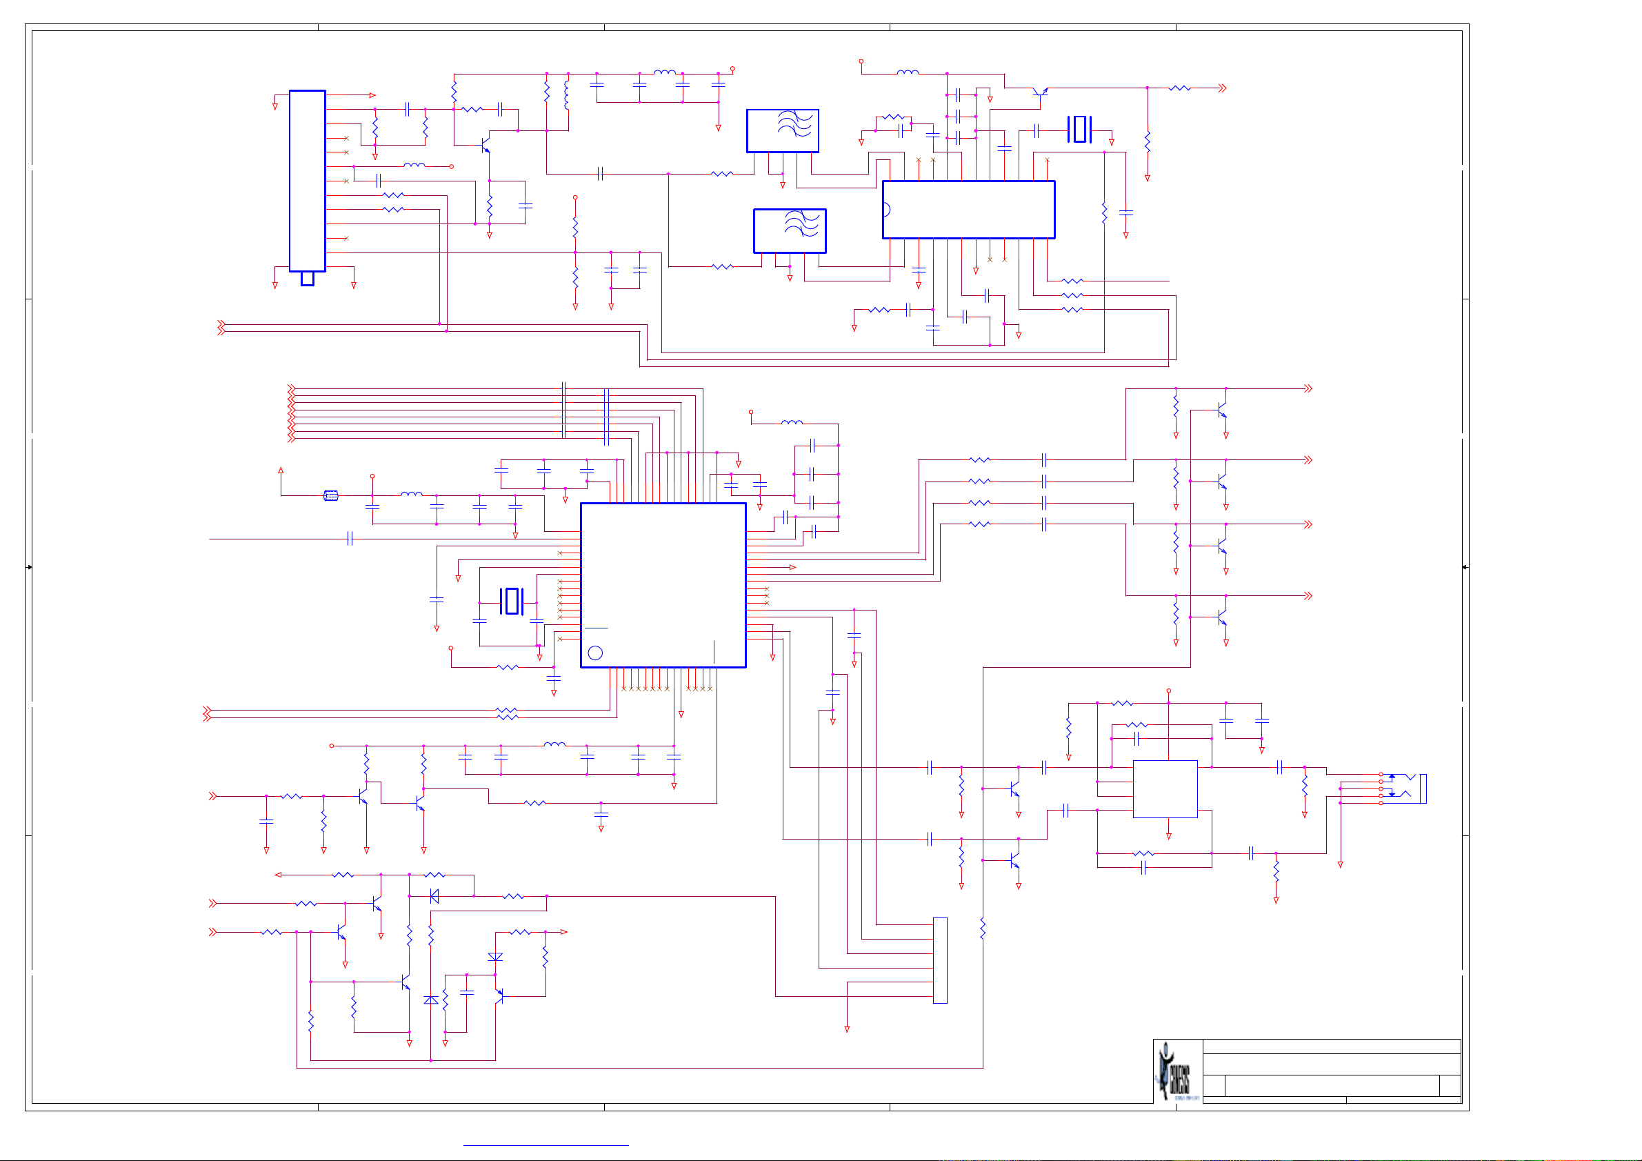
Task: Select the audio jack symbol at far right
Action: [x=1403, y=788]
